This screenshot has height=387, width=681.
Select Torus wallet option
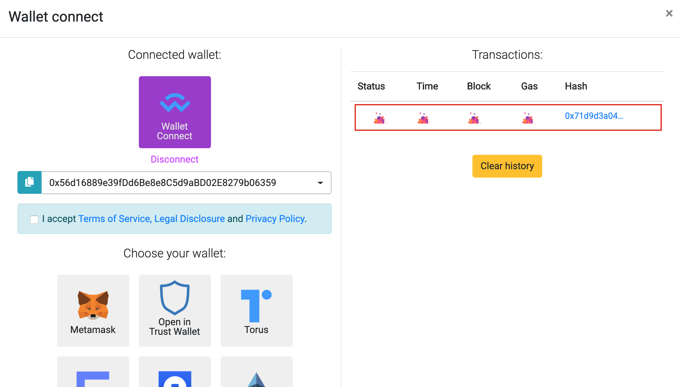[256, 310]
